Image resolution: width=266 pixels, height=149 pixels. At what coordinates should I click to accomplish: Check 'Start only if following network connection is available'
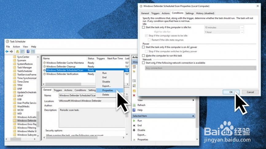(x=143, y=63)
